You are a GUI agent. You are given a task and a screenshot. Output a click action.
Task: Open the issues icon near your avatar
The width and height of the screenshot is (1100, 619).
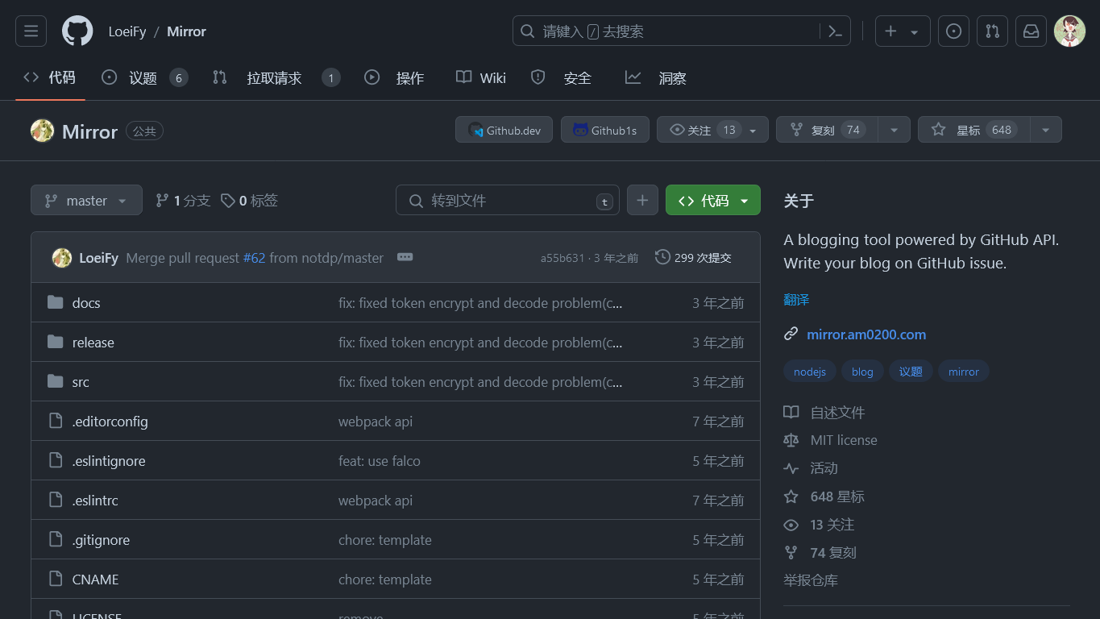(953, 31)
